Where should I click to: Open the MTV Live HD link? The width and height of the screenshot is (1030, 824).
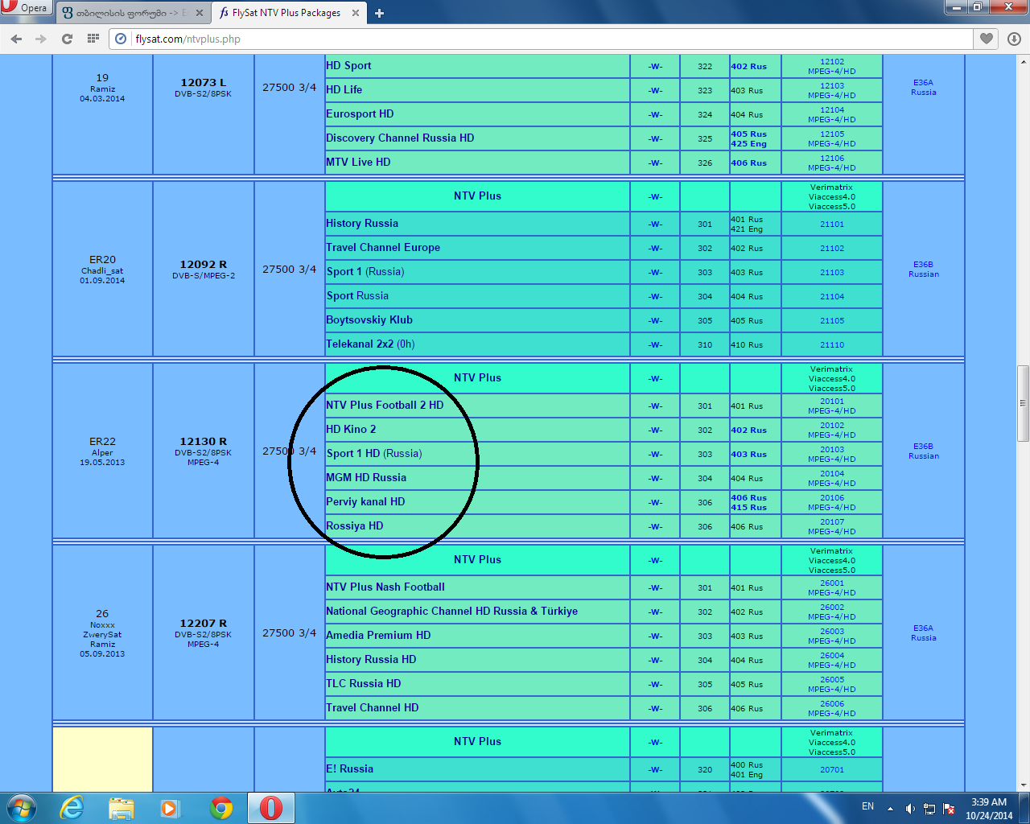pyautogui.click(x=358, y=163)
